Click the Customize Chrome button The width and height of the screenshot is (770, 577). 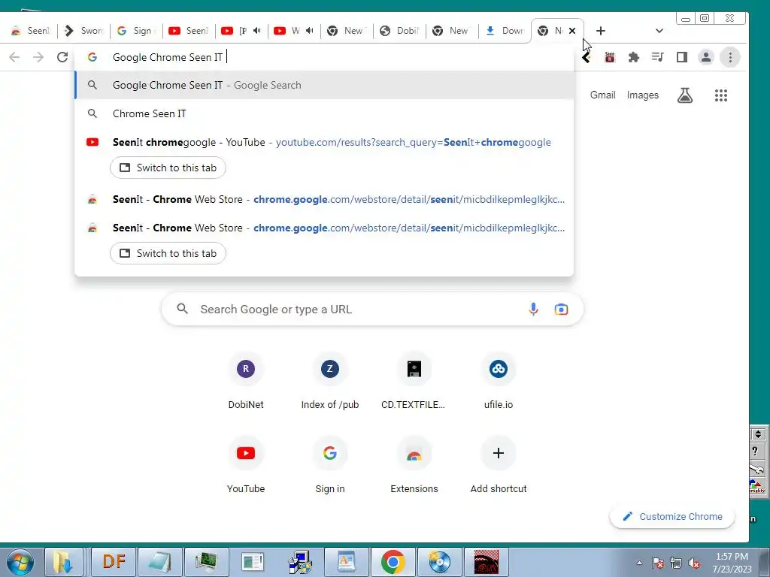(x=672, y=517)
